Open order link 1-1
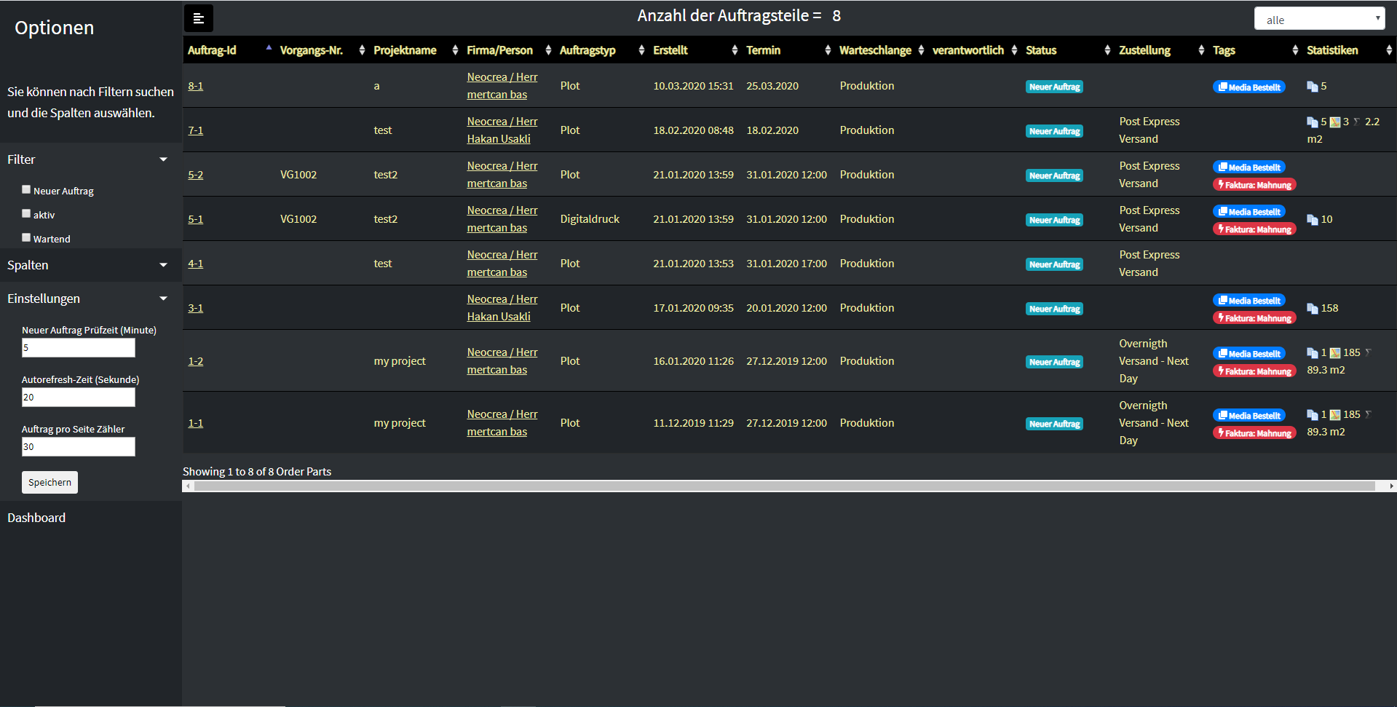The height and width of the screenshot is (707, 1397). pyautogui.click(x=195, y=423)
